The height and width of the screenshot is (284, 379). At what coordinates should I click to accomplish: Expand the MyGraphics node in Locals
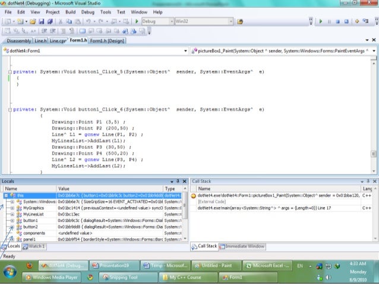[x=12, y=208]
